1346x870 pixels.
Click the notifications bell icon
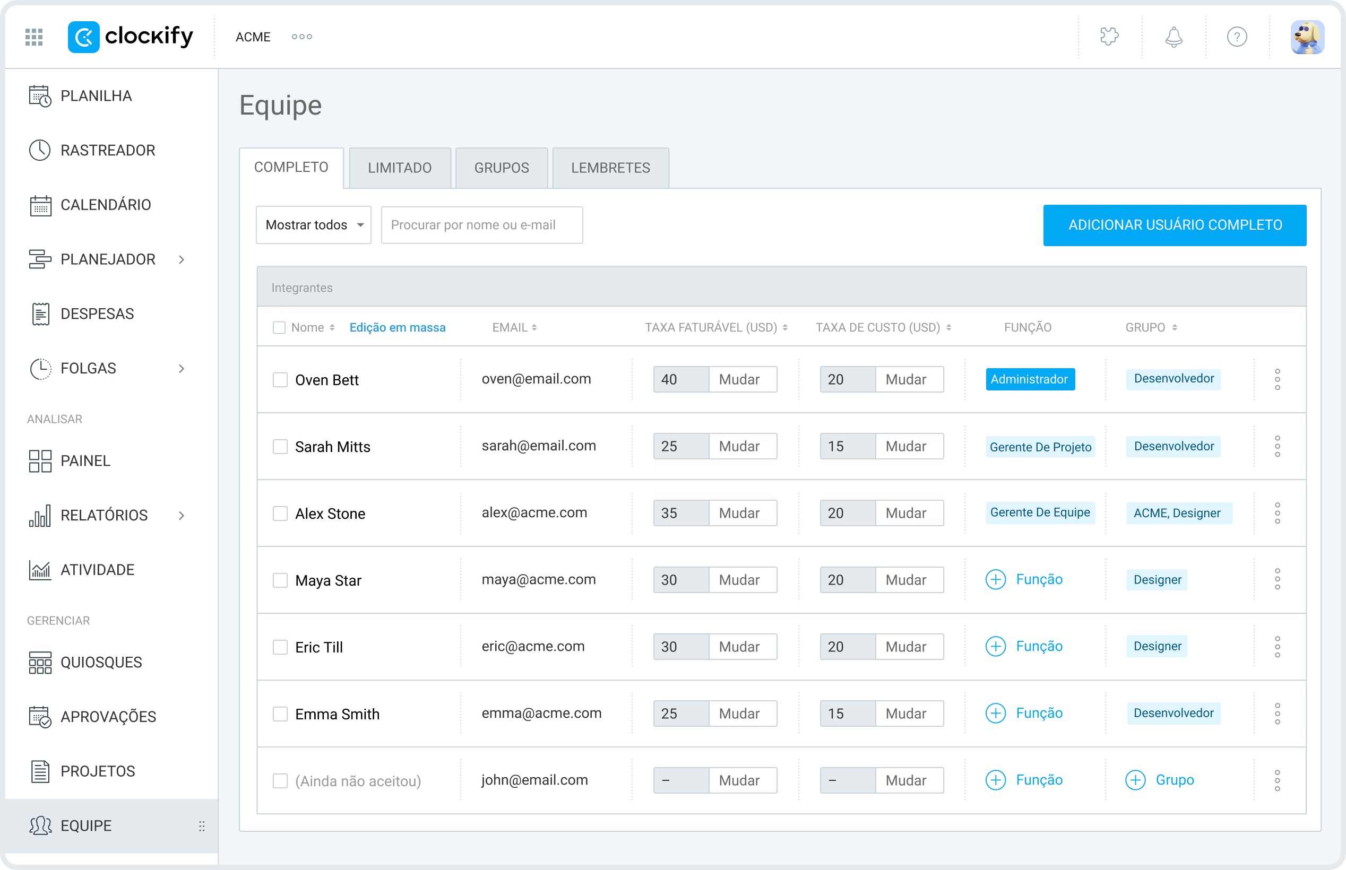point(1173,37)
